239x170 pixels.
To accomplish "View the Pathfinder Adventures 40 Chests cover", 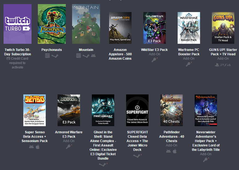I will [x=172, y=110].
